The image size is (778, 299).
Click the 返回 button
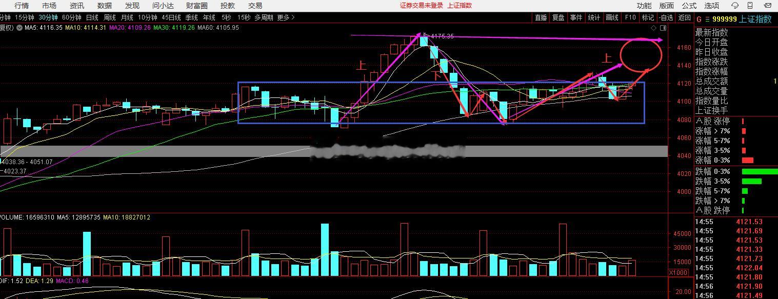point(685,17)
